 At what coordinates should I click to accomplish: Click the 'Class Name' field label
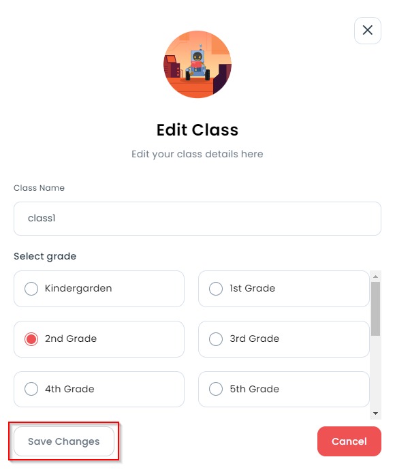pyautogui.click(x=39, y=188)
